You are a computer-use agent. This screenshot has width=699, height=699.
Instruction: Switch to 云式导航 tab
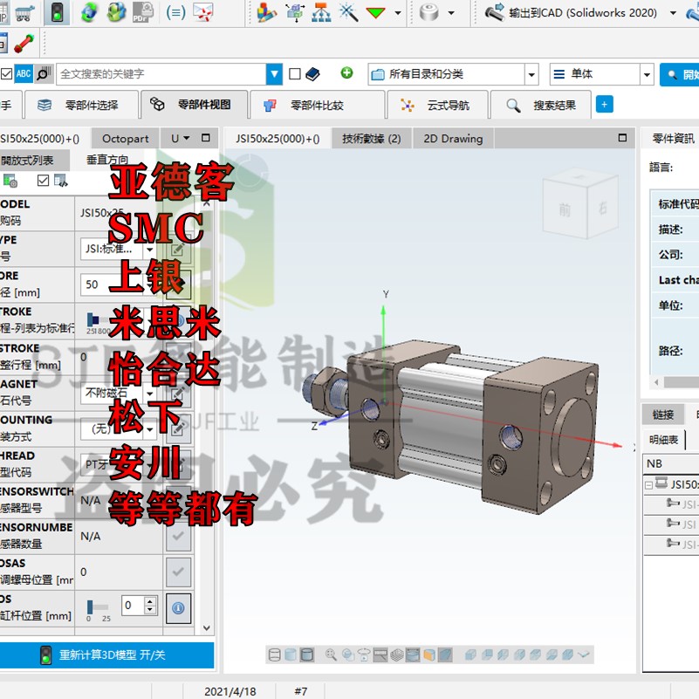tap(438, 106)
